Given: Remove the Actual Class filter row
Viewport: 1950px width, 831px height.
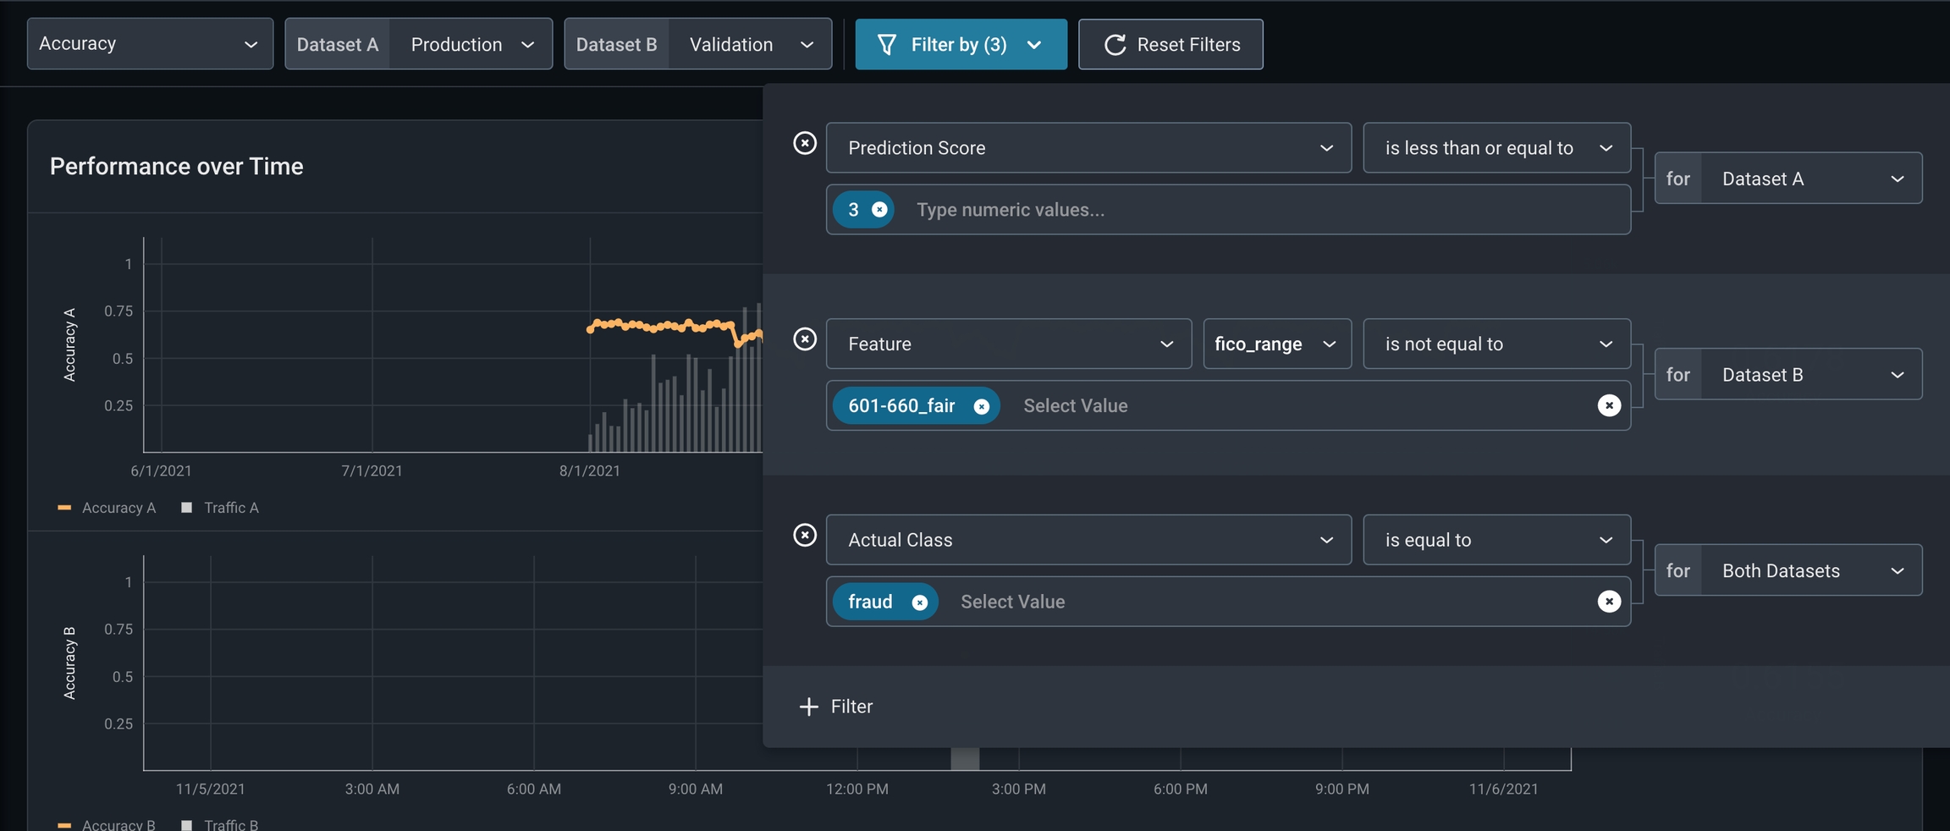Looking at the screenshot, I should point(805,535).
